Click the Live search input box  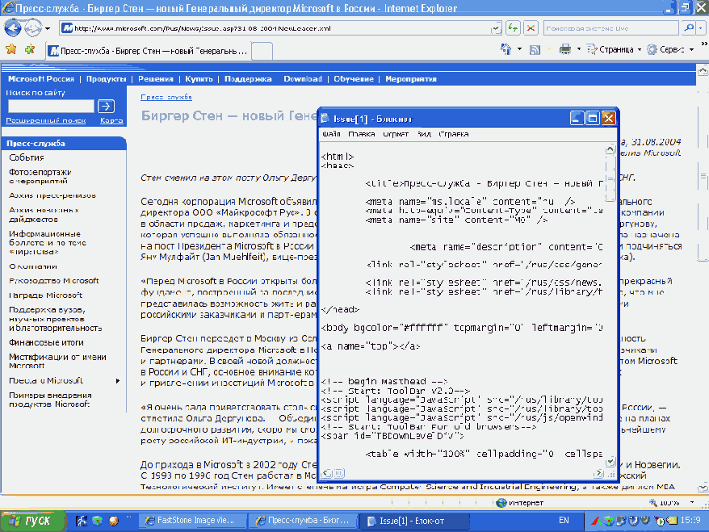pyautogui.click(x=610, y=28)
